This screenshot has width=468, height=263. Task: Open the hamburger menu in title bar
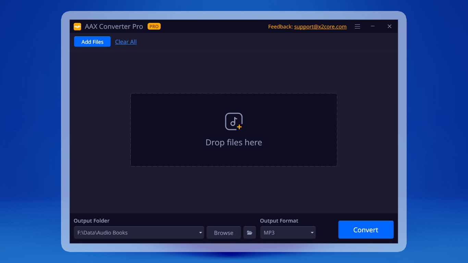(357, 26)
